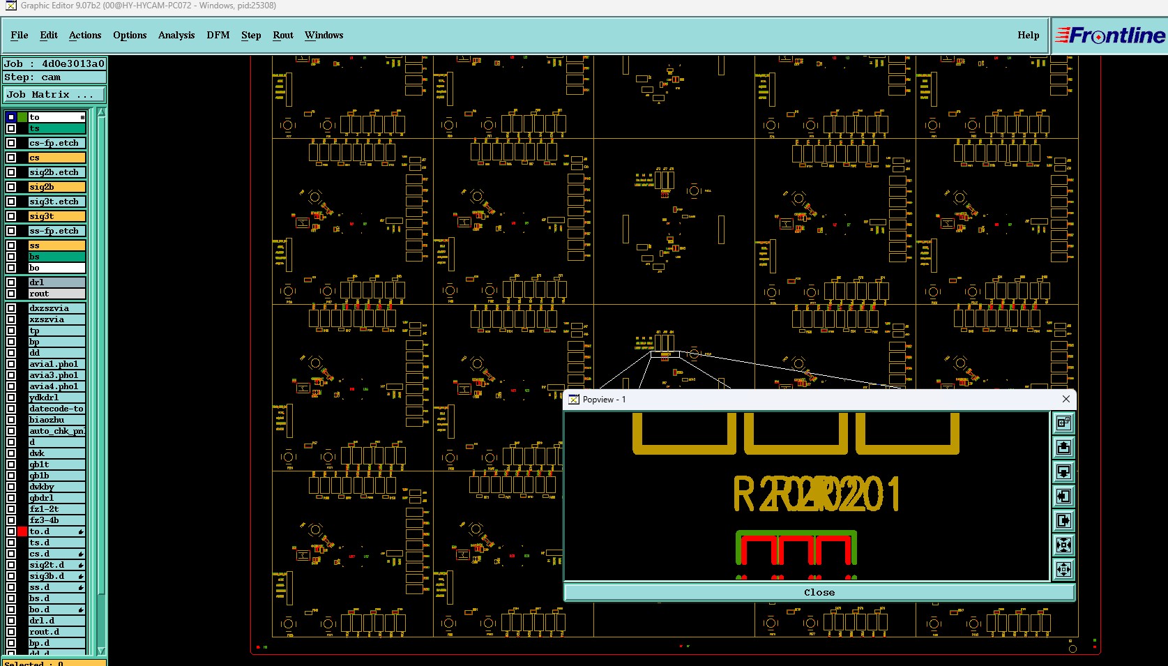This screenshot has height=666, width=1168.
Task: Toggle the sig2b layer checkbox
Action: [11, 187]
